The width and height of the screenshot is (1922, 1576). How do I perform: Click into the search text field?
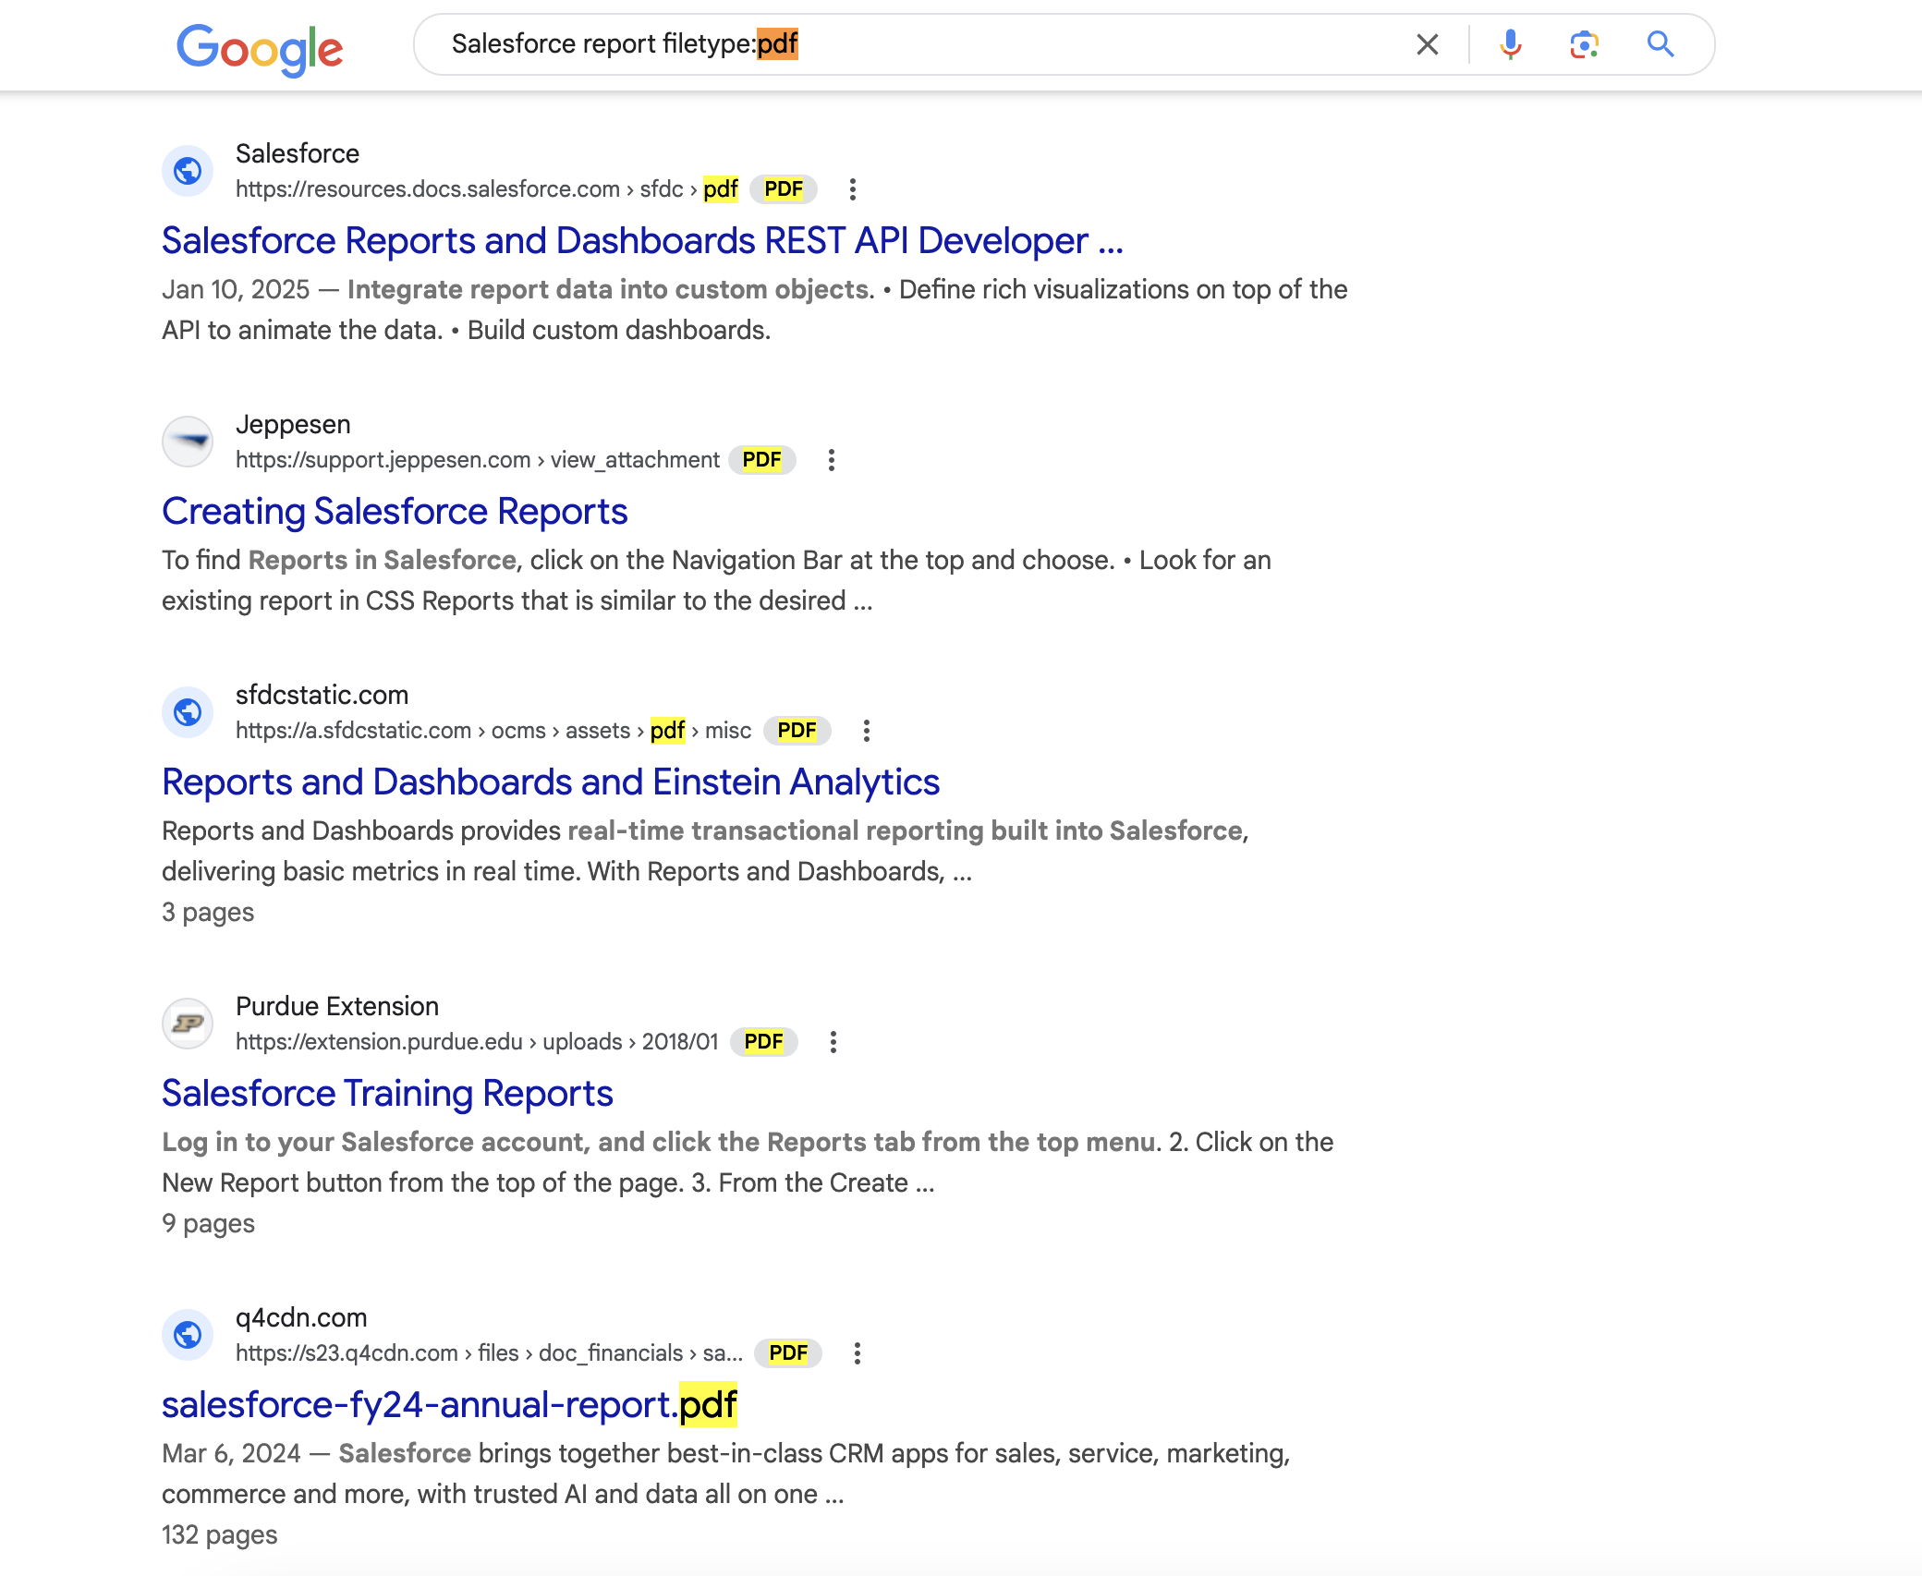(x=924, y=44)
